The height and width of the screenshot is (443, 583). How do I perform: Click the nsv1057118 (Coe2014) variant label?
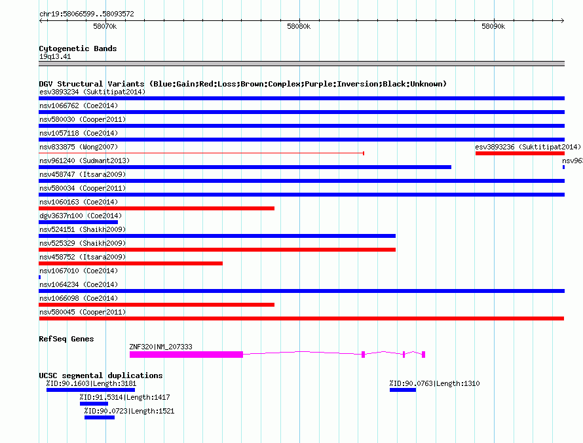point(79,133)
